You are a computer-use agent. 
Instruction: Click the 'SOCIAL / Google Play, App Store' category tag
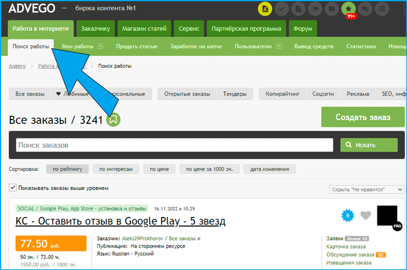[x=82, y=209]
